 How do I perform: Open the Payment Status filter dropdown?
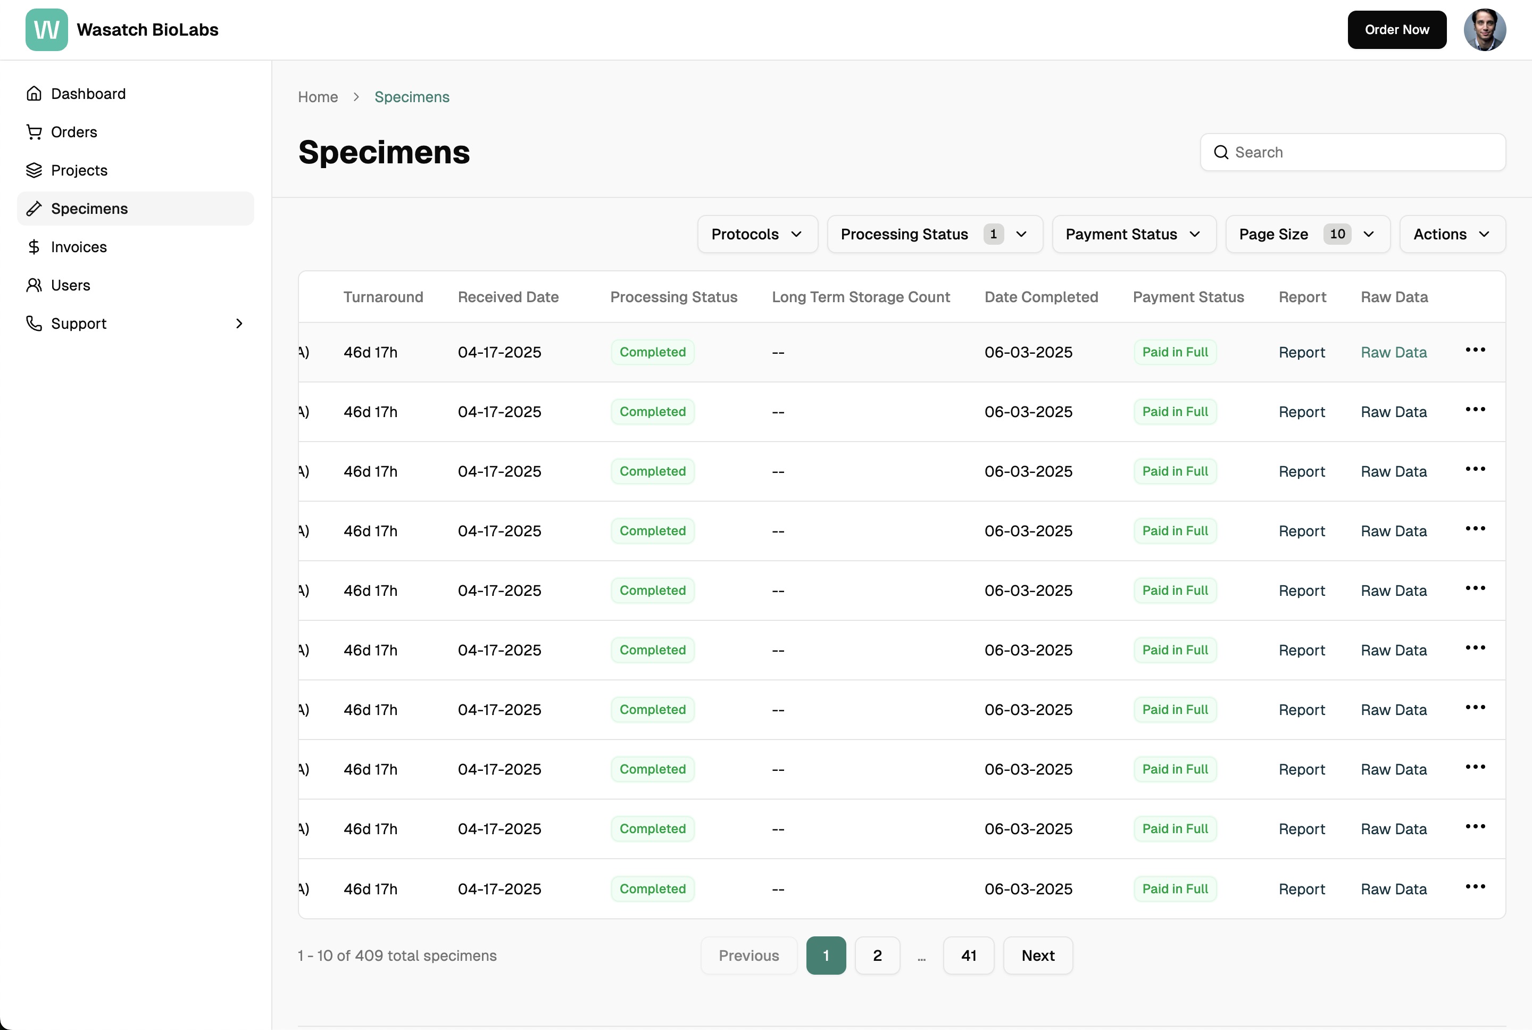point(1134,235)
